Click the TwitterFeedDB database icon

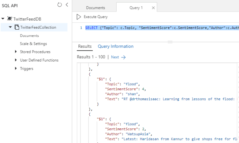10,19
